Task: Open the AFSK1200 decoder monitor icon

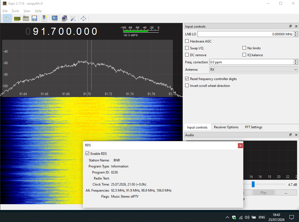Action: 55,18
